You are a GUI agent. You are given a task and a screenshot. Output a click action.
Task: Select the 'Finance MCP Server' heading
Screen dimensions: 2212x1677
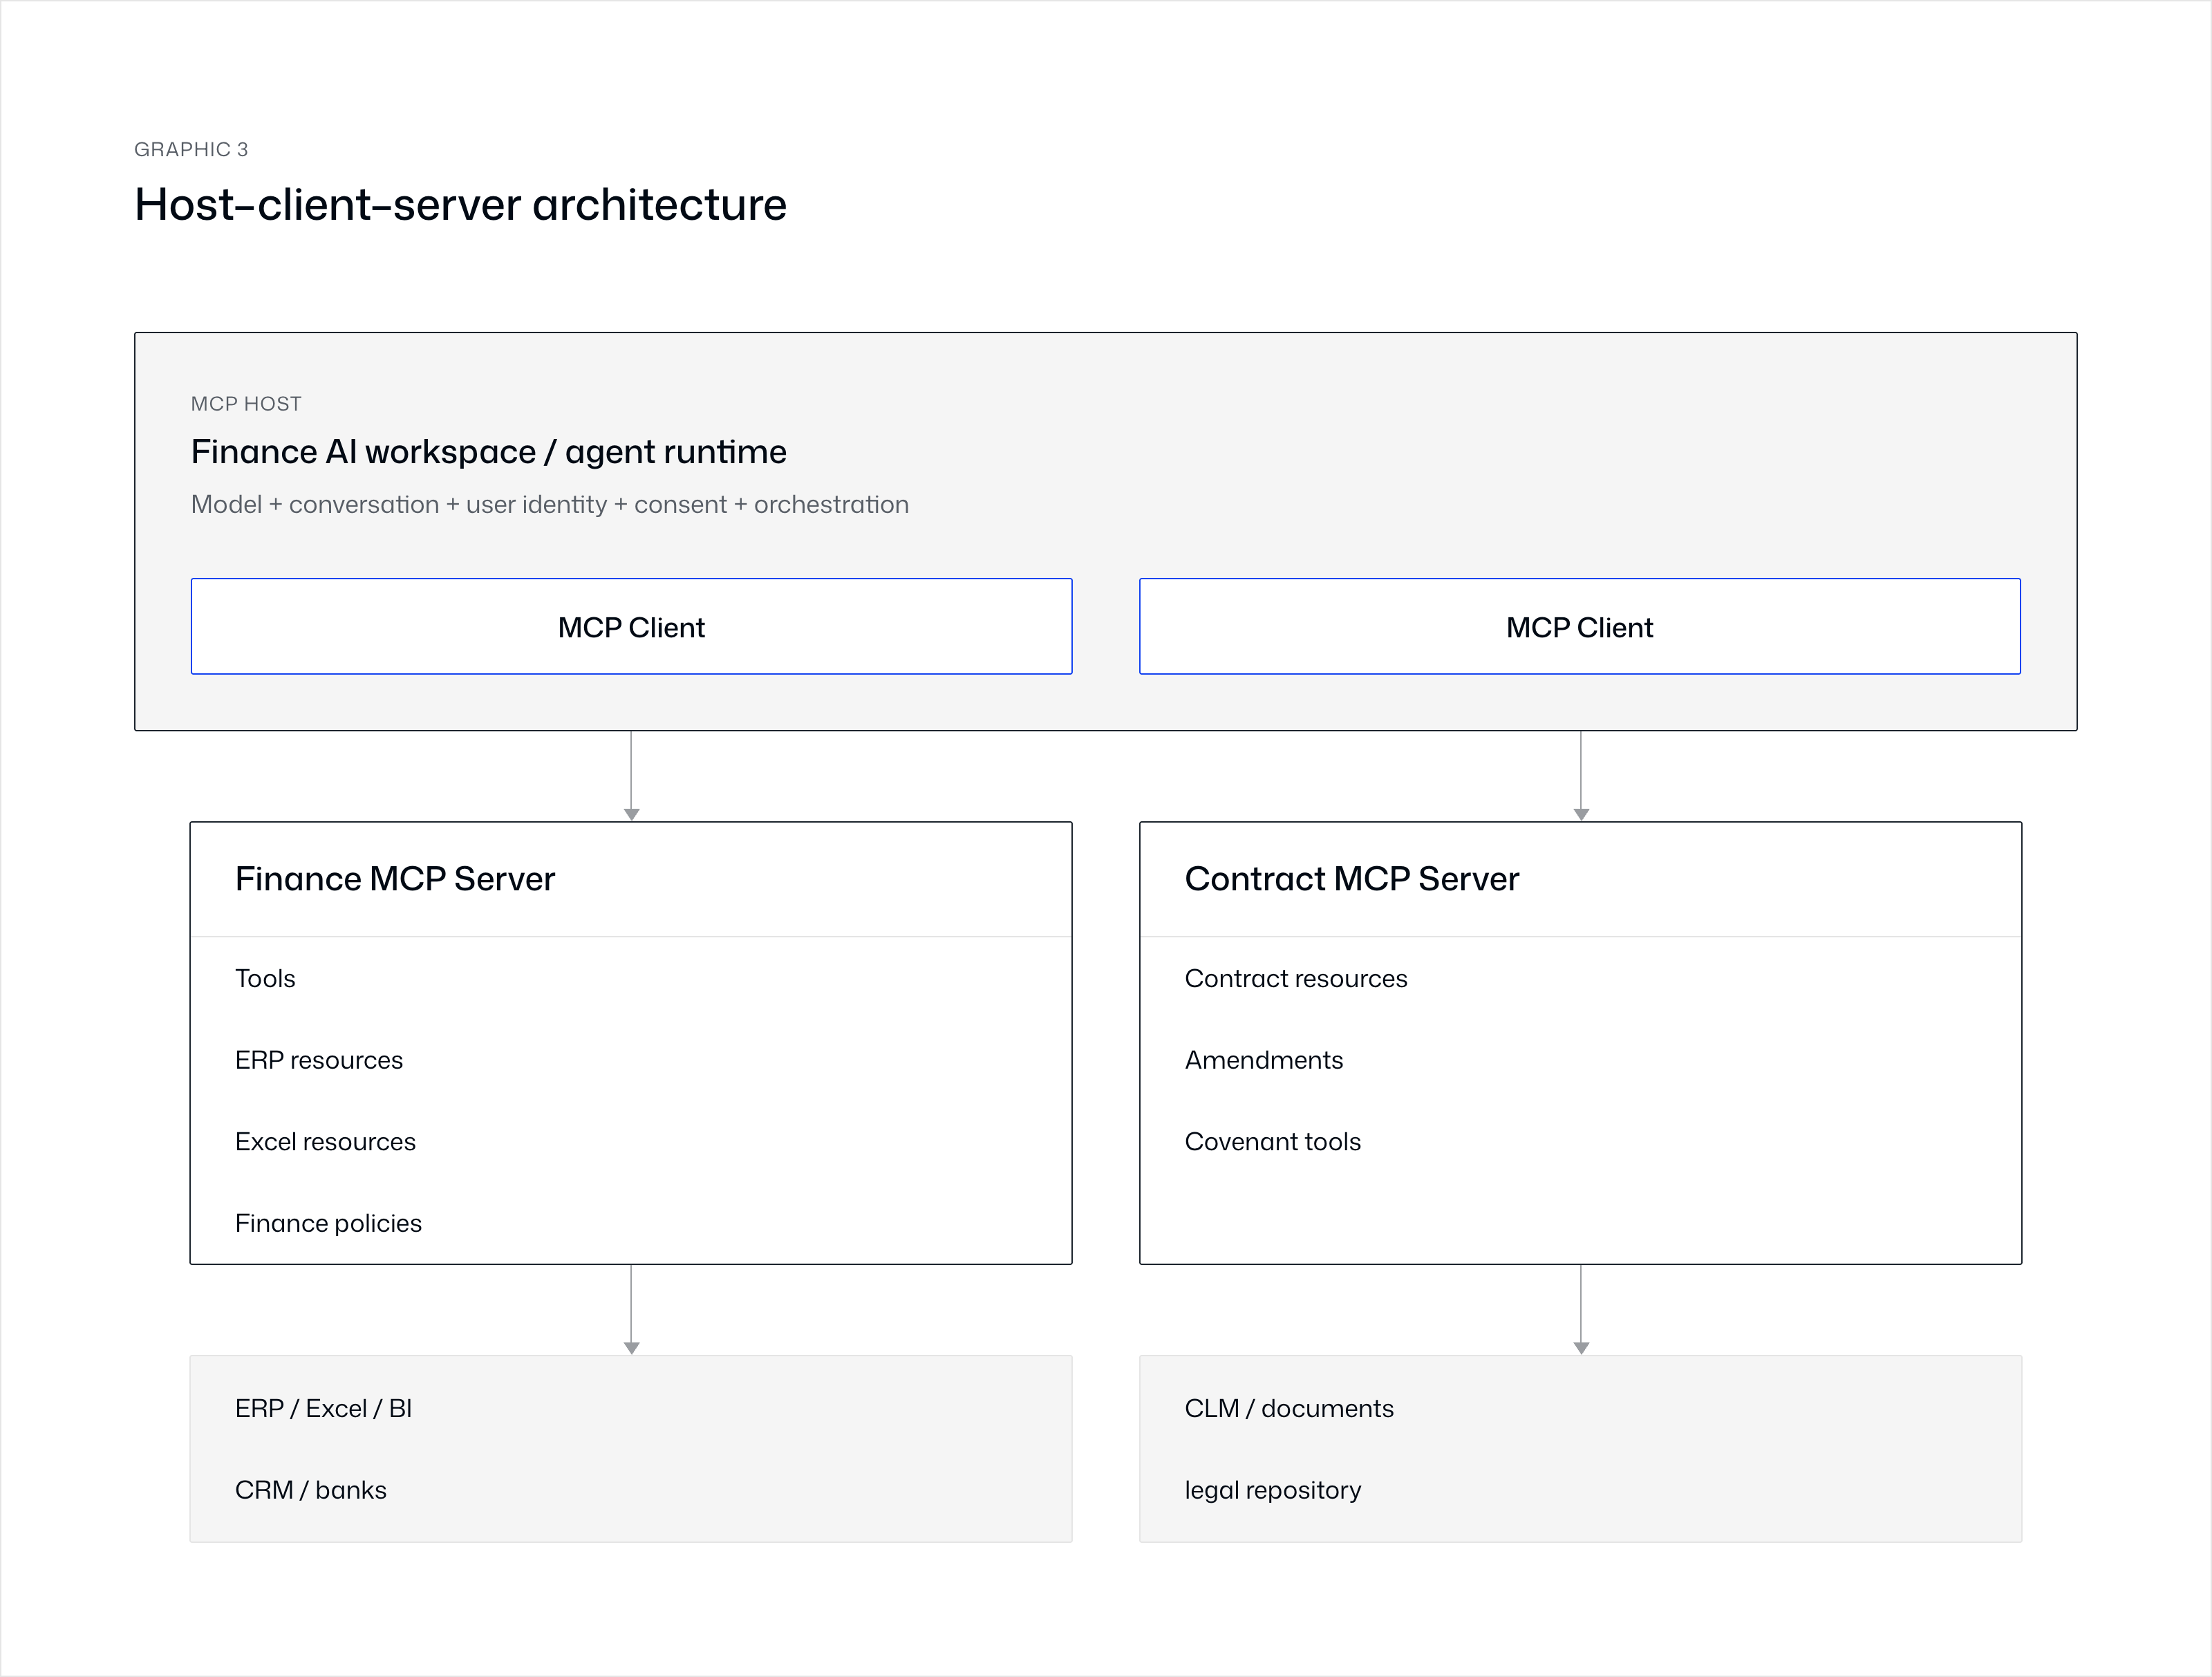(395, 879)
